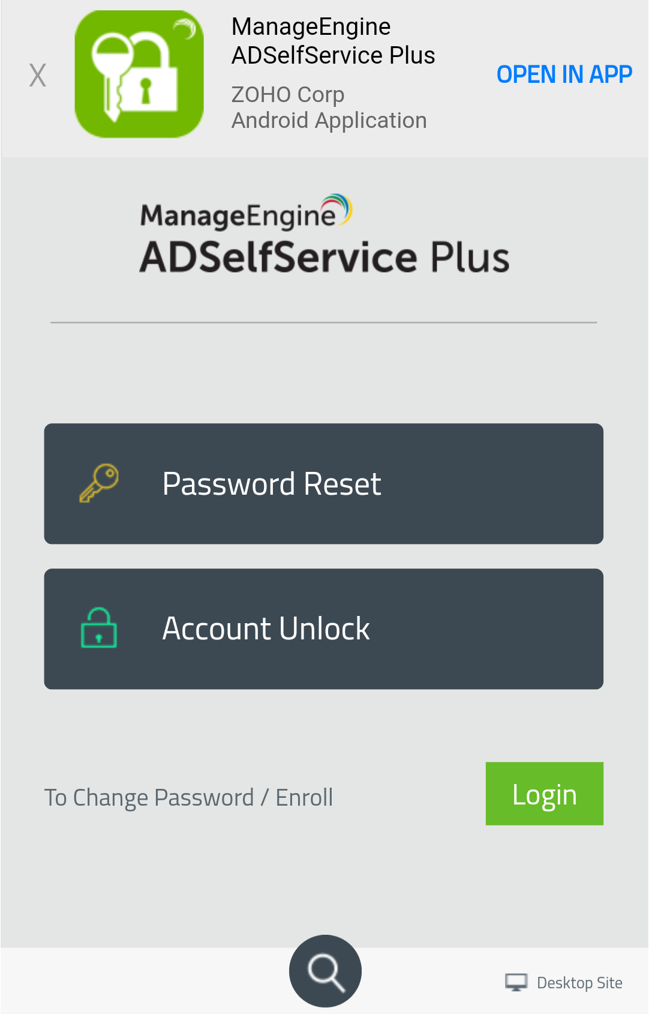The width and height of the screenshot is (649, 1014).
Task: Tap the ManageEngine ADSelfService Plus banner title
Action: [333, 40]
